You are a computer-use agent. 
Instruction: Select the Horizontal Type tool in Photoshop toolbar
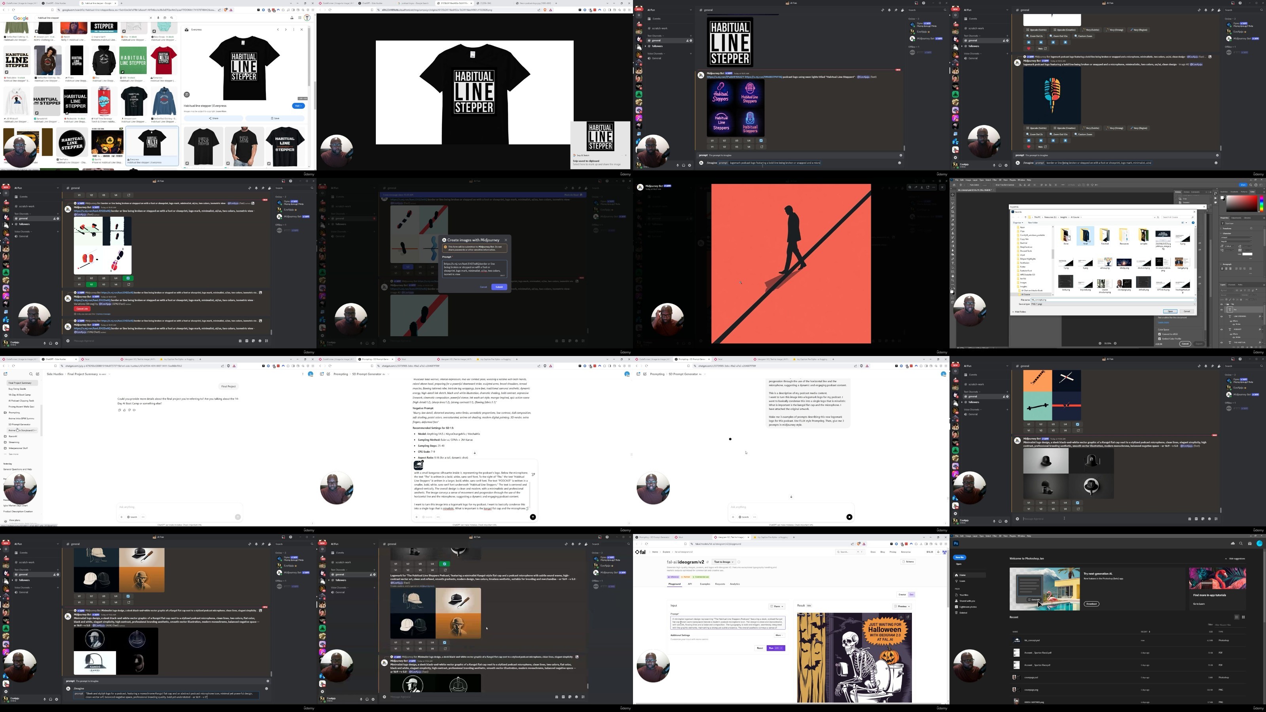click(952, 263)
